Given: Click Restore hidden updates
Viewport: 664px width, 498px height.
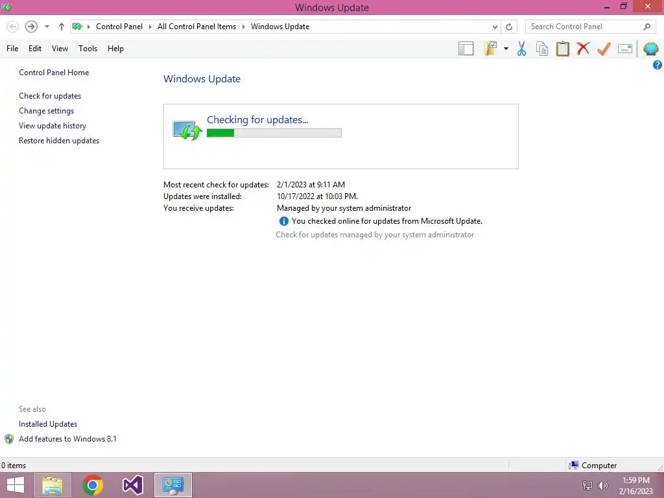Looking at the screenshot, I should 59,141.
